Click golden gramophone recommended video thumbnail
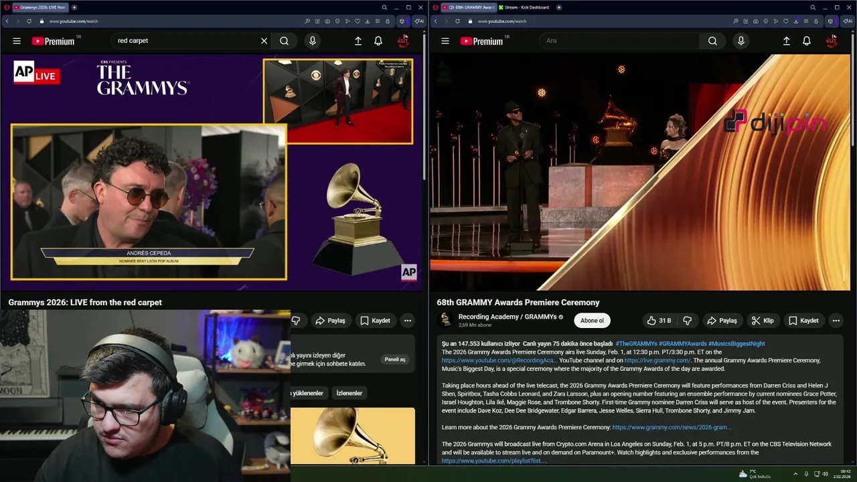Image resolution: width=857 pixels, height=482 pixels. point(352,435)
